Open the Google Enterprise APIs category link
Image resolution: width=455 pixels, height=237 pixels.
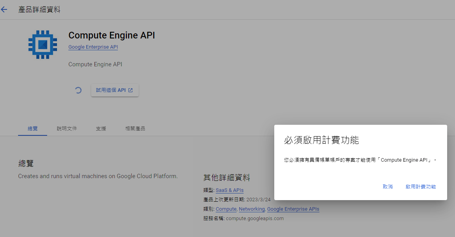293,209
